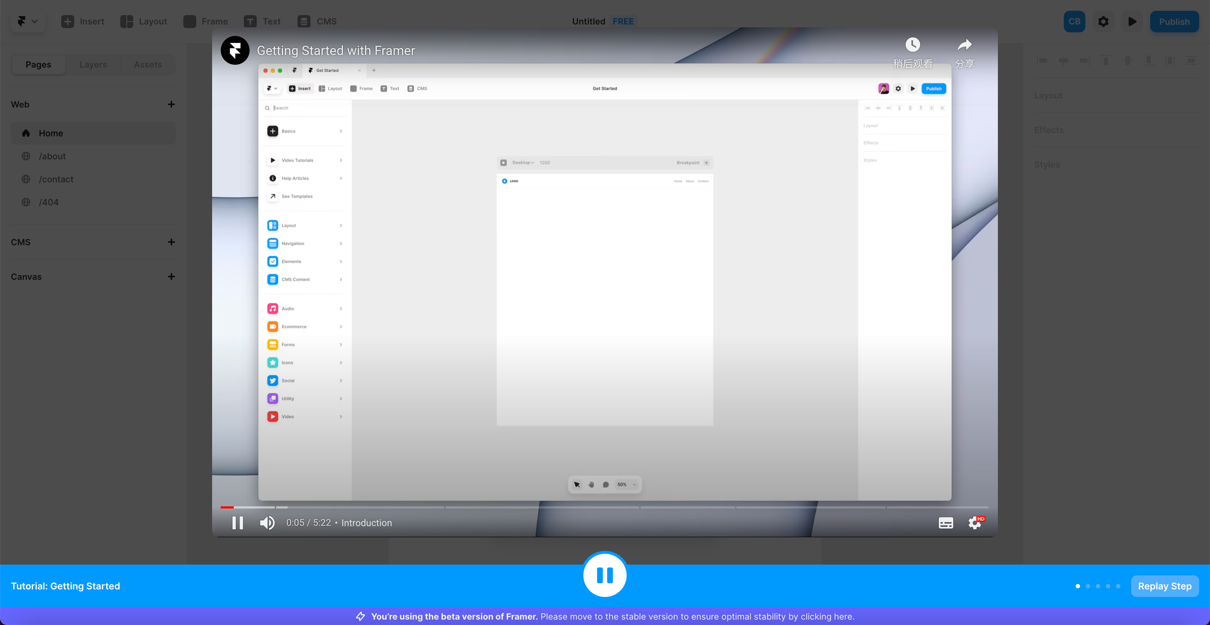Open the 50% zoom dropdown in video
Screen dimensions: 1210x625
point(627,485)
